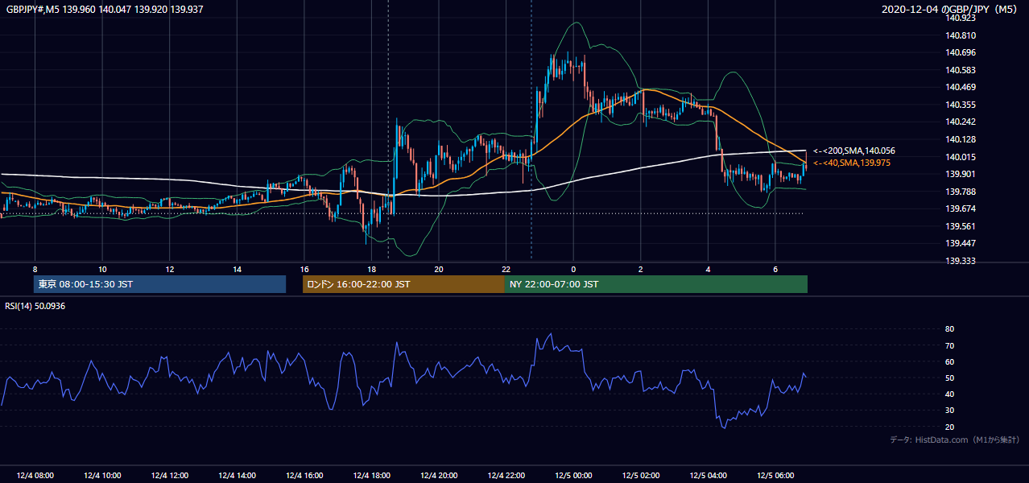
Task: Click the RSI(14) 50.0936 indicator label
Action: [35, 306]
